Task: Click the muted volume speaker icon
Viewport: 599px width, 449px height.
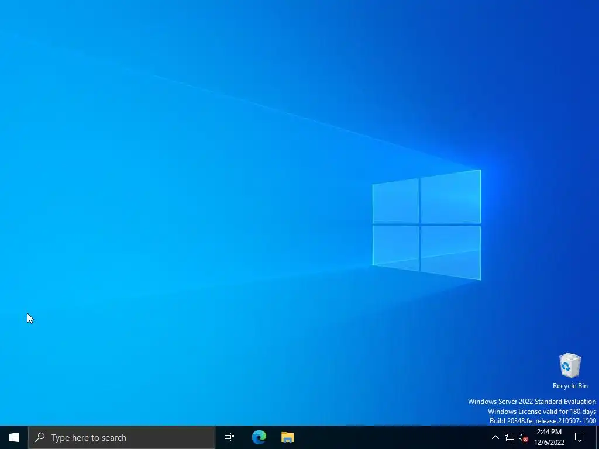Action: 523,437
